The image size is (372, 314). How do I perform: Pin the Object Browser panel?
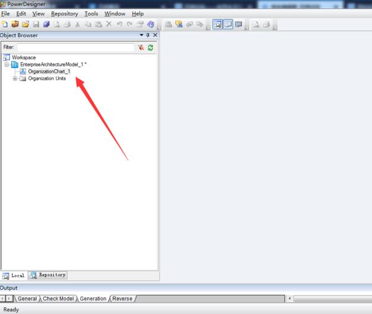tap(148, 35)
